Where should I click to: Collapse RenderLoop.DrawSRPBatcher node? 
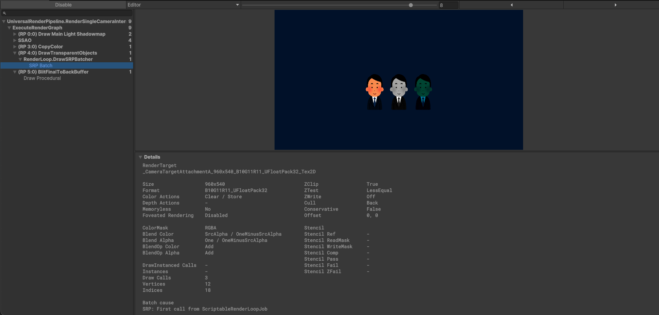[x=20, y=59]
